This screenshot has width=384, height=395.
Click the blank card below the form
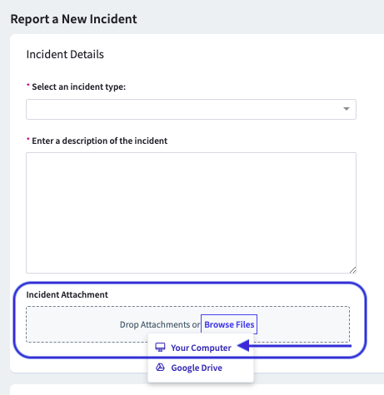click(x=197, y=389)
